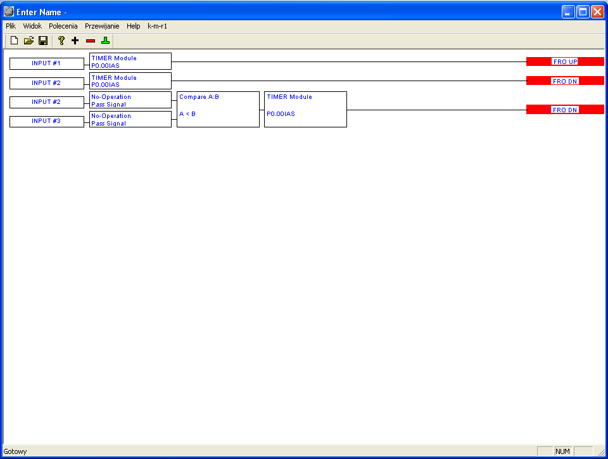
Task: Select TIMER Module block after Compare
Action: tap(305, 110)
